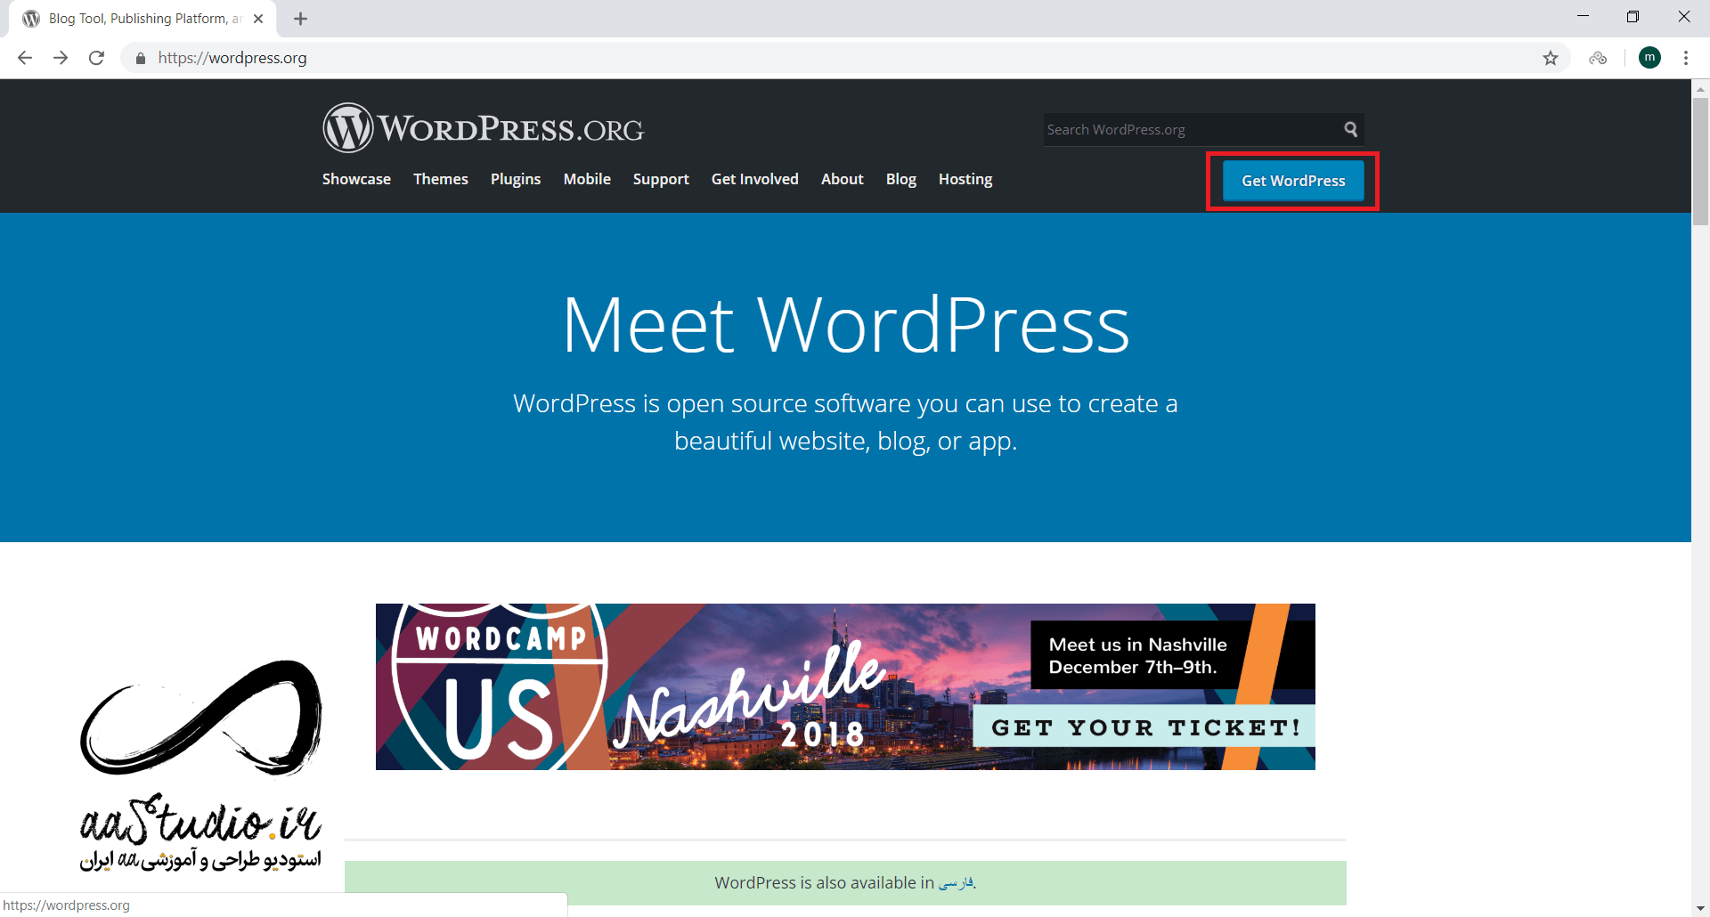This screenshot has height=917, width=1710.
Task: View site information via the padlock icon
Action: (x=140, y=58)
